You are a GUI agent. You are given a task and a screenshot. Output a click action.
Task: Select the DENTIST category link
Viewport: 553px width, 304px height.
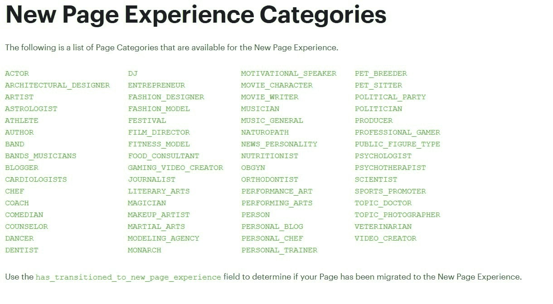click(22, 250)
